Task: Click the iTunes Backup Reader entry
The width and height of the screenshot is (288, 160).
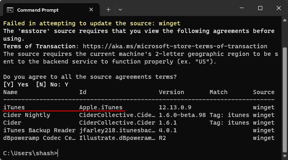Action: click(39, 130)
